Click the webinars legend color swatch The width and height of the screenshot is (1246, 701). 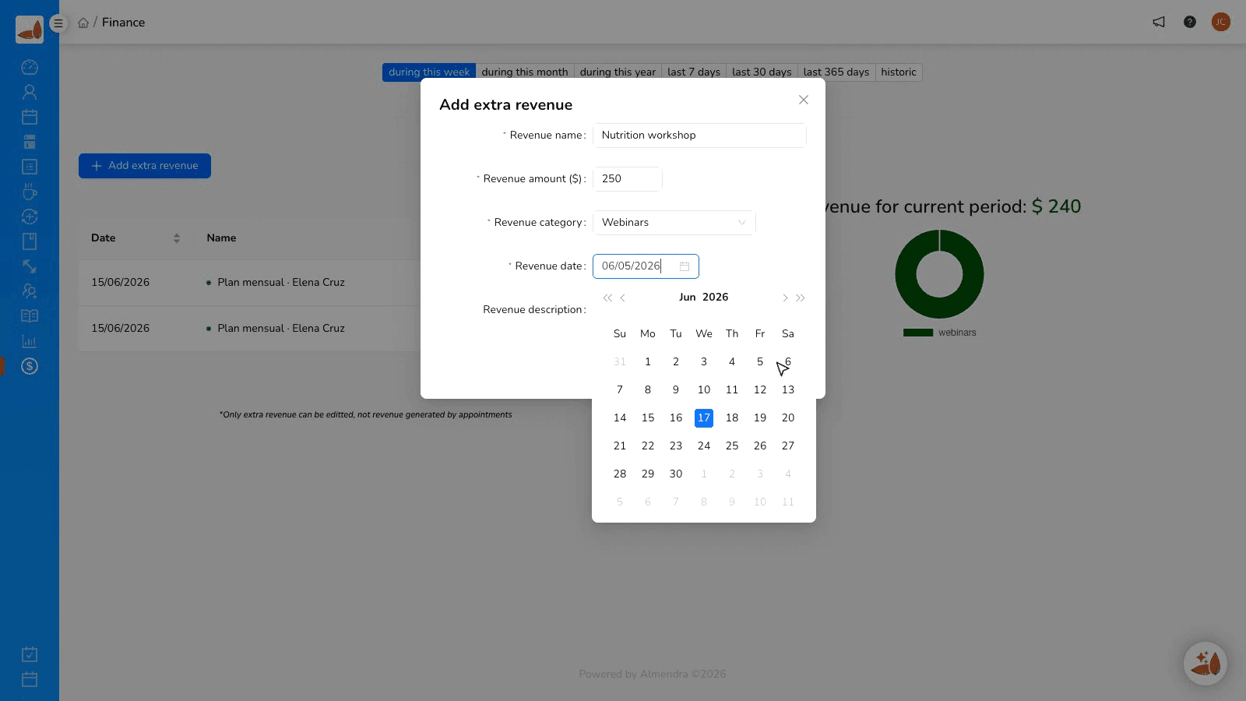tap(918, 333)
